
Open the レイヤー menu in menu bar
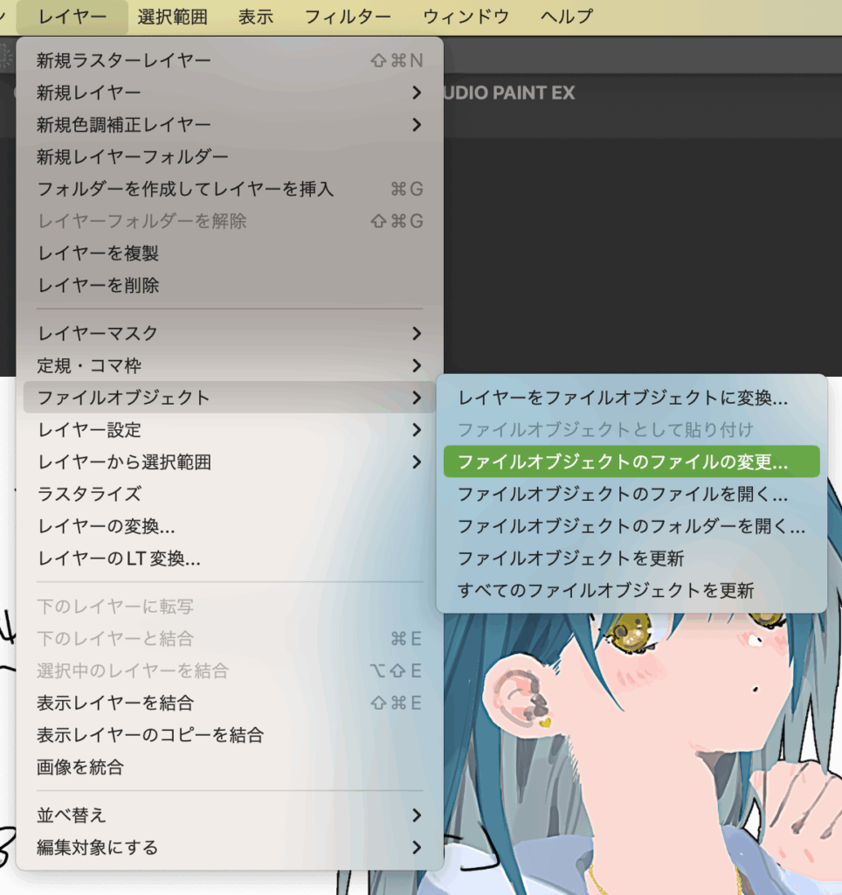pyautogui.click(x=72, y=17)
